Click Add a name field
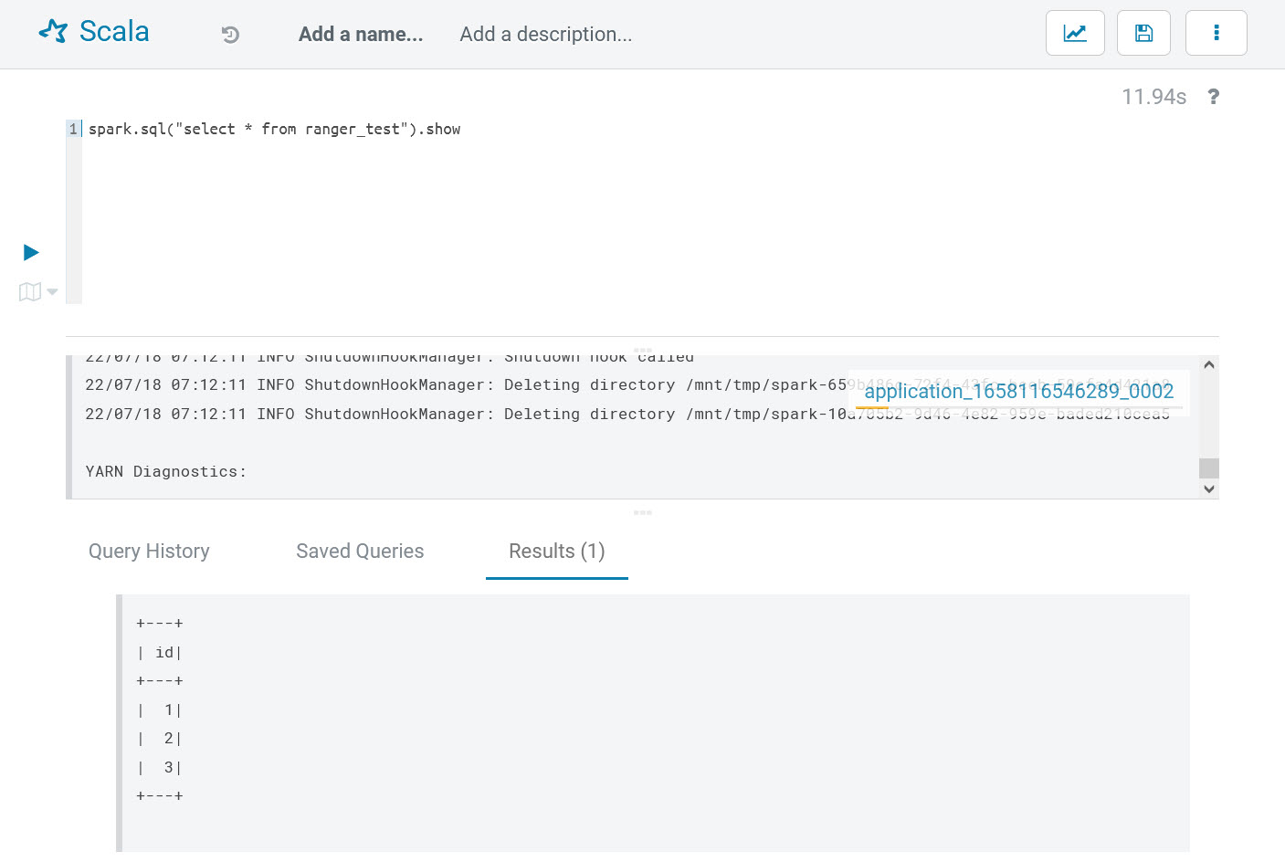Image resolution: width=1285 pixels, height=862 pixels. pos(361,35)
